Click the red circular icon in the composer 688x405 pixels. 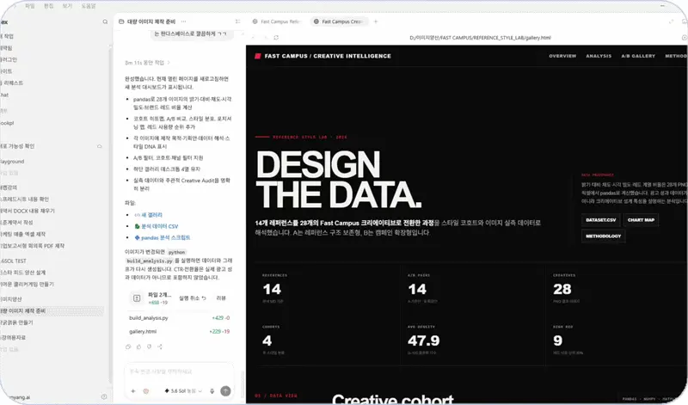tap(146, 391)
